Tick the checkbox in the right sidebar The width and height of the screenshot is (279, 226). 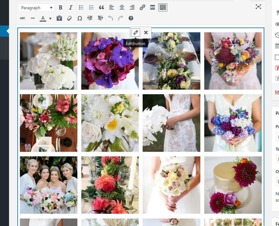pyautogui.click(x=277, y=57)
